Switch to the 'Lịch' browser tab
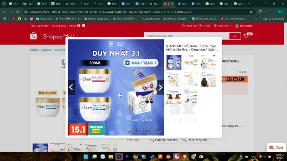 click(x=28, y=4)
